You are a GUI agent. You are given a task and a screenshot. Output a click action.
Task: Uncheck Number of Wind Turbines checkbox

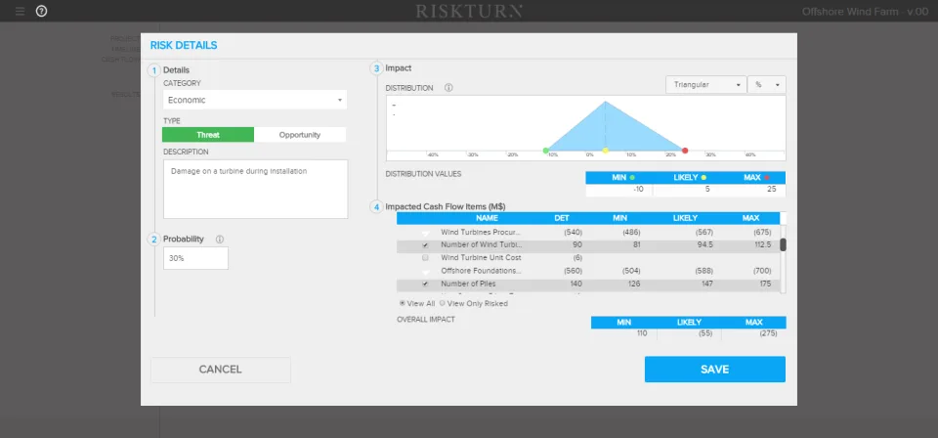click(425, 245)
